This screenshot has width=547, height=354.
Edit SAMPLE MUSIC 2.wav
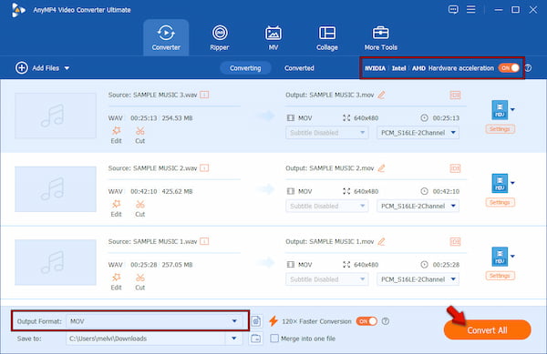coord(116,208)
